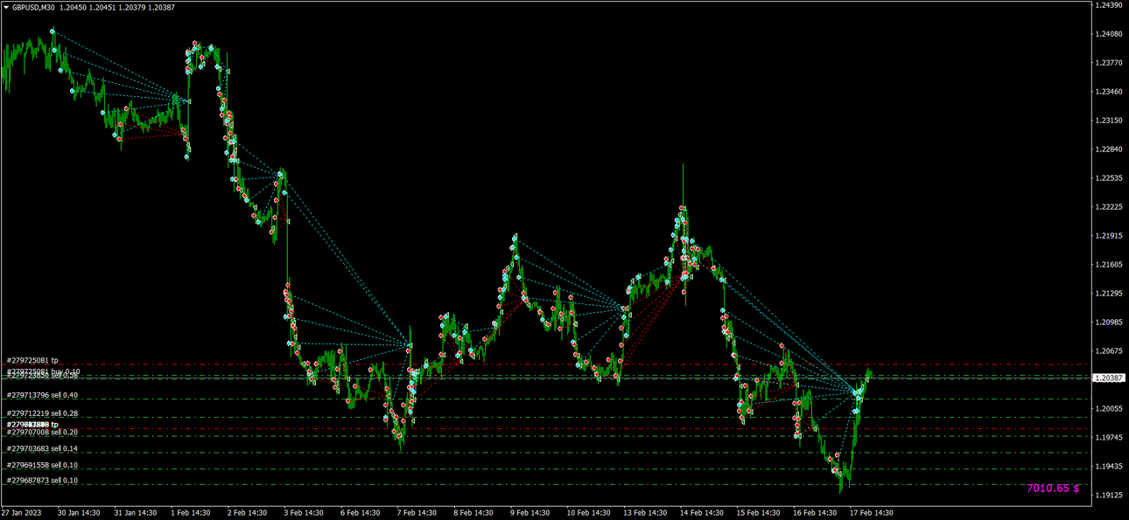Click price scale value 1.20675
1129x520 pixels.
(1108, 351)
